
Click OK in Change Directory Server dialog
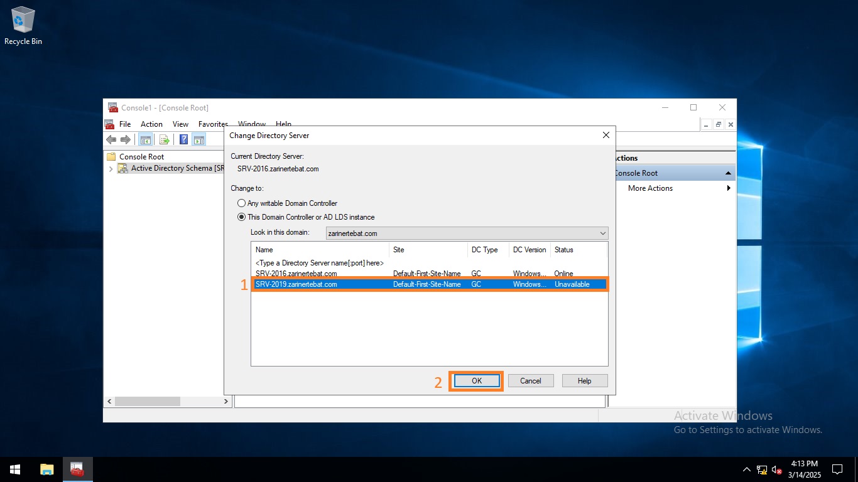click(477, 381)
